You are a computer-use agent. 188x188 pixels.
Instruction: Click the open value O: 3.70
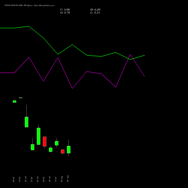pos(65,13)
